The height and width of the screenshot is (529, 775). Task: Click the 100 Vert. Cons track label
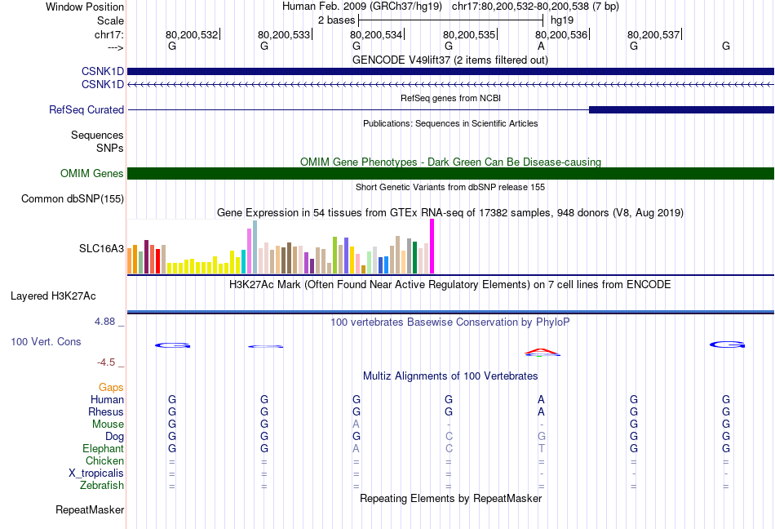[x=46, y=341]
